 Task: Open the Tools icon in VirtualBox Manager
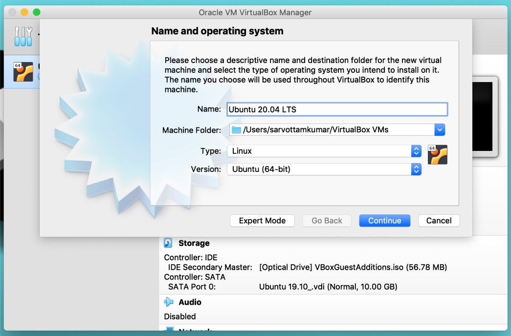tap(23, 36)
